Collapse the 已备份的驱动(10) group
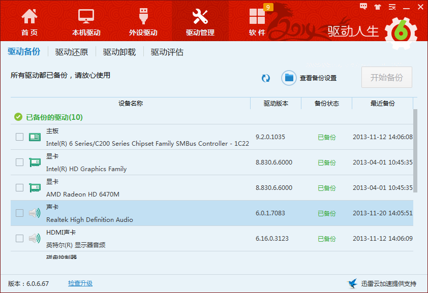This screenshot has height=293, width=428. (48, 117)
